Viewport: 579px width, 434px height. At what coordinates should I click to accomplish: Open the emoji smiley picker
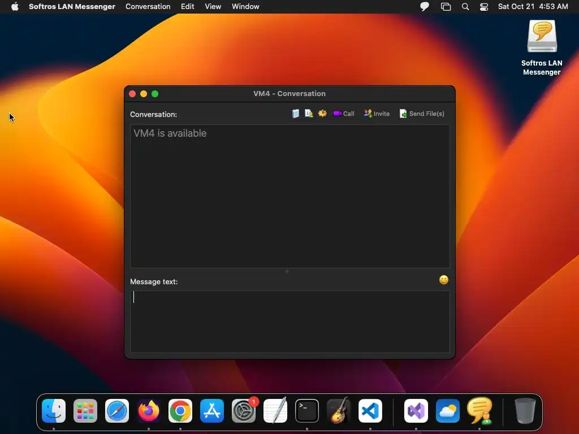[x=443, y=280]
